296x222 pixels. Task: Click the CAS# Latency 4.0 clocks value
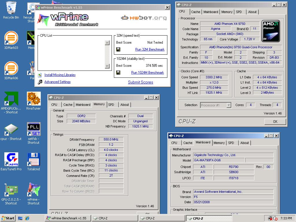tap(111, 150)
